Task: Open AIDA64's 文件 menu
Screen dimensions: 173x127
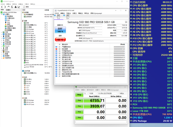Action: pos(3,4)
